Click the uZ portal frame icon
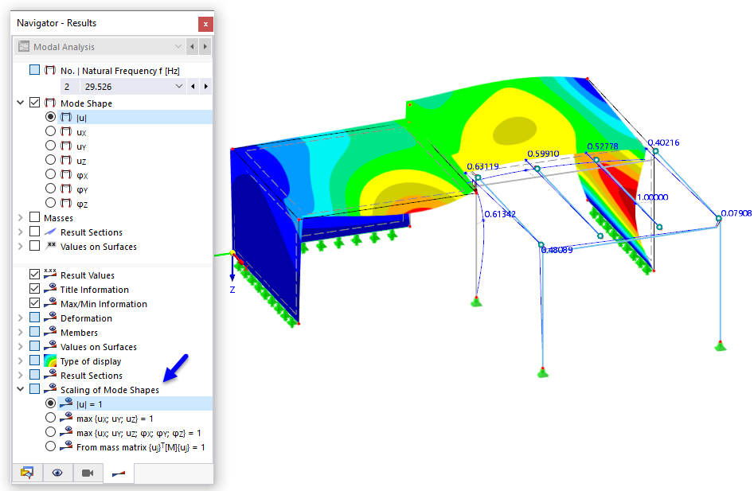 (66, 159)
